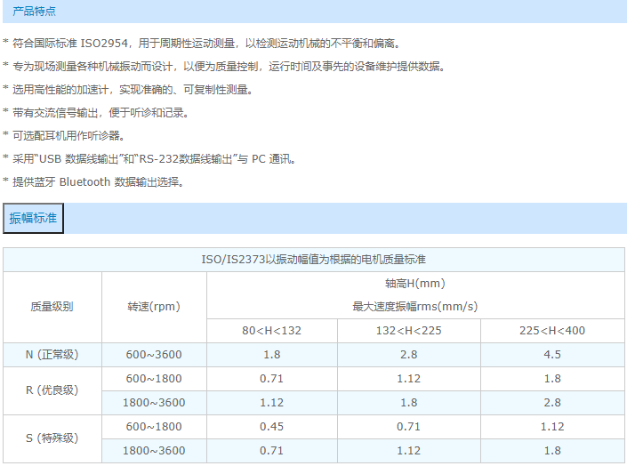Select the 转速(rpm) column header
The width and height of the screenshot is (627, 466).
tap(154, 307)
